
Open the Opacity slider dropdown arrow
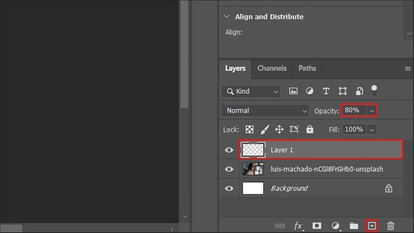(x=372, y=111)
